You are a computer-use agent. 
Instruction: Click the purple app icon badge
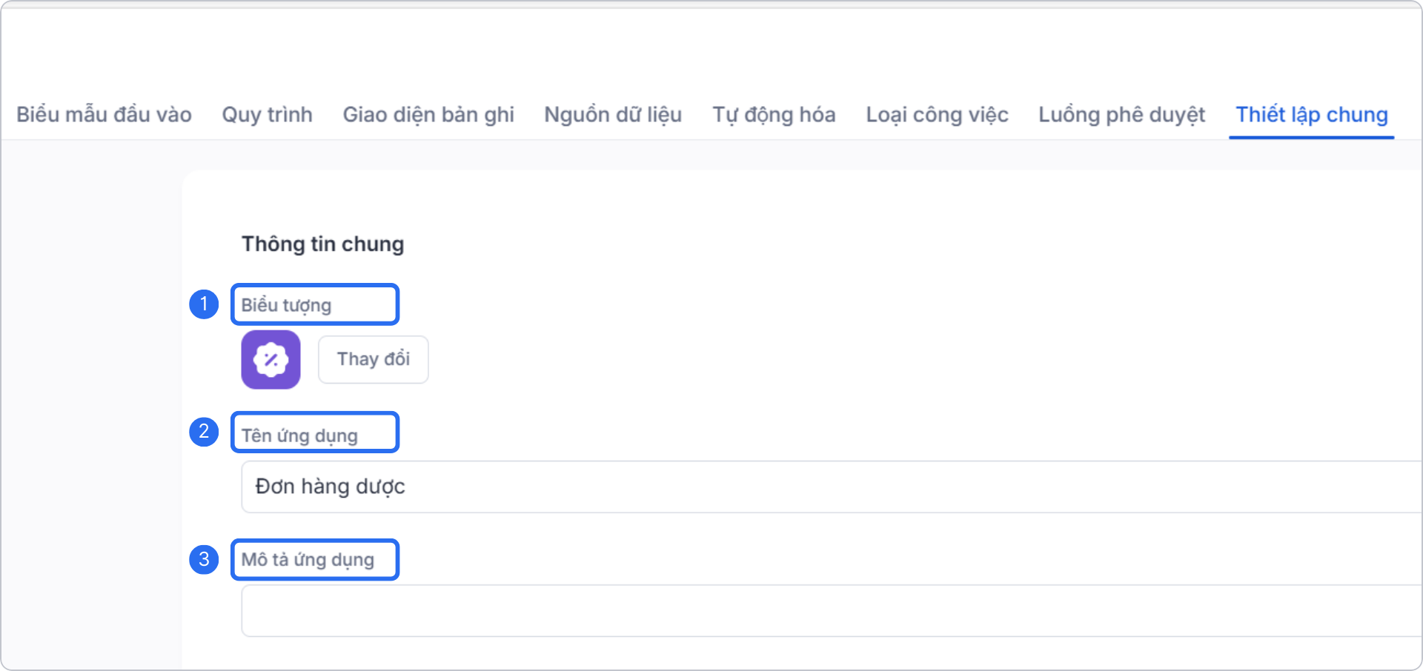click(271, 360)
